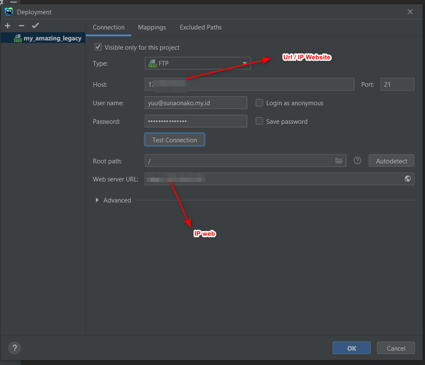Expand the Advanced section
The image size is (425, 365).
pyautogui.click(x=97, y=200)
